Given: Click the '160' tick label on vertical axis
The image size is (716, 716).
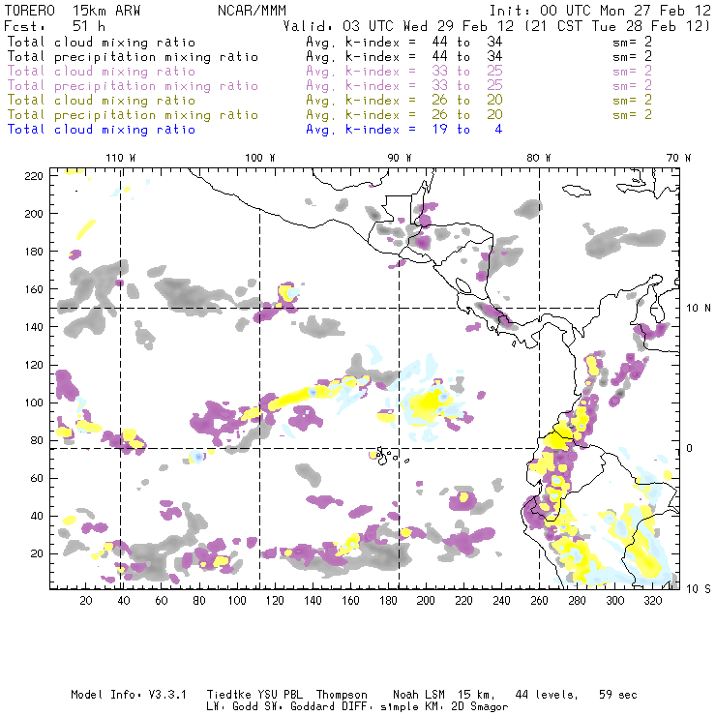Looking at the screenshot, I should click(34, 289).
